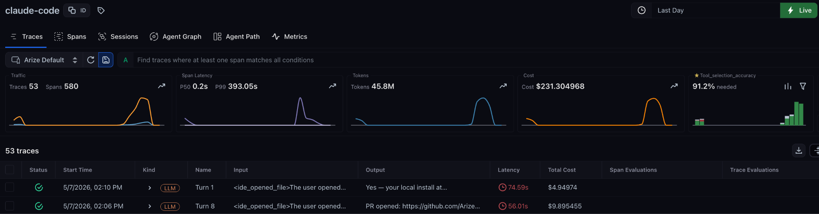Switch to the Spans tab
The height and width of the screenshot is (214, 819).
pyautogui.click(x=70, y=36)
